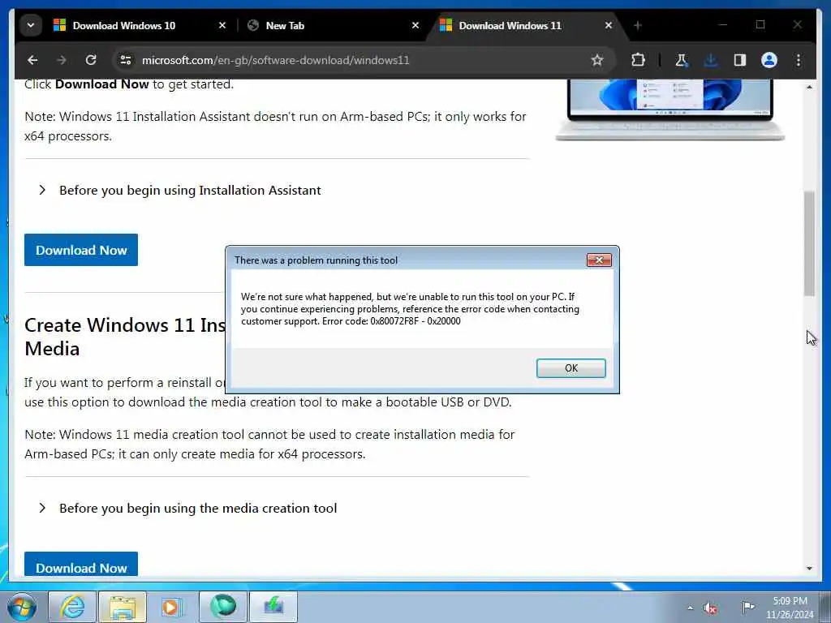Toggle the browser side panel icon
831x623 pixels.
(740, 60)
